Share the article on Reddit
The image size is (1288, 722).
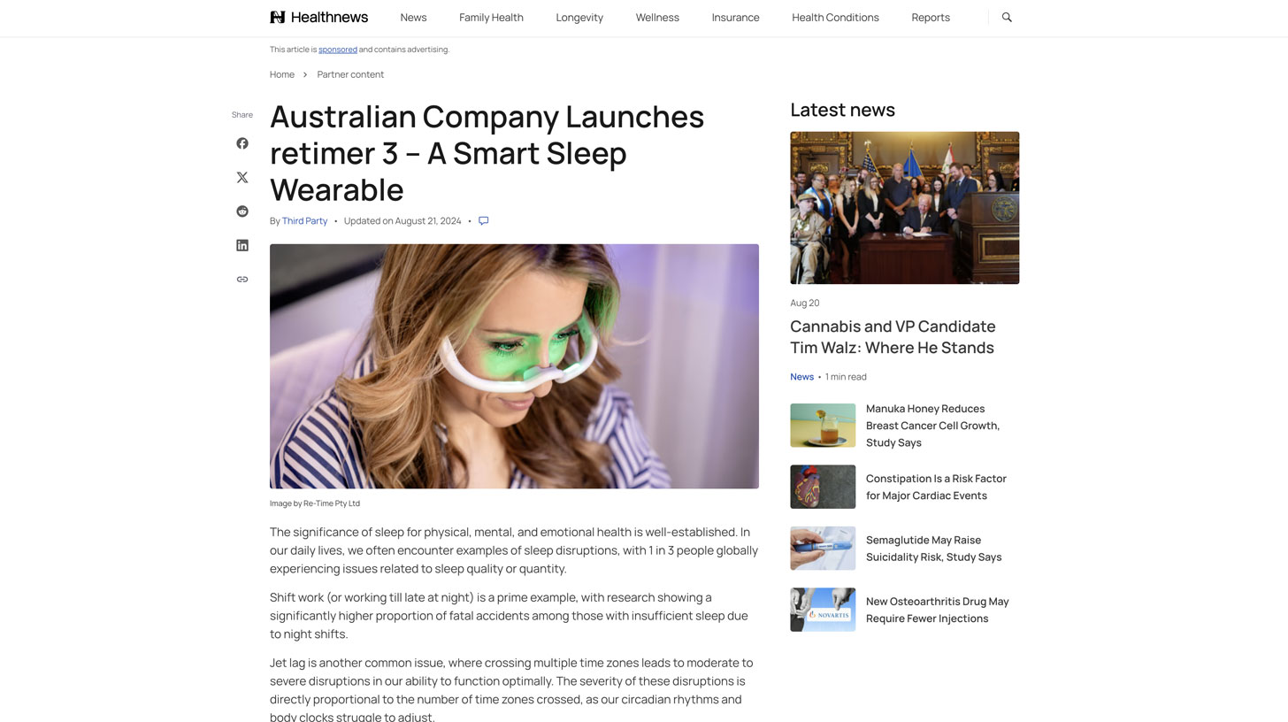[242, 211]
